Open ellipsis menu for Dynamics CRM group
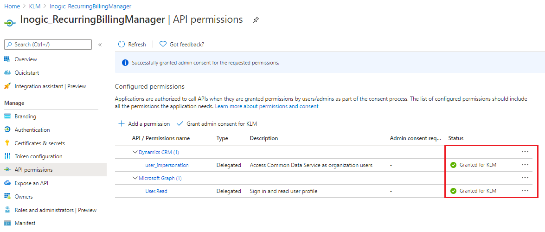This screenshot has height=232, width=545. (x=525, y=152)
